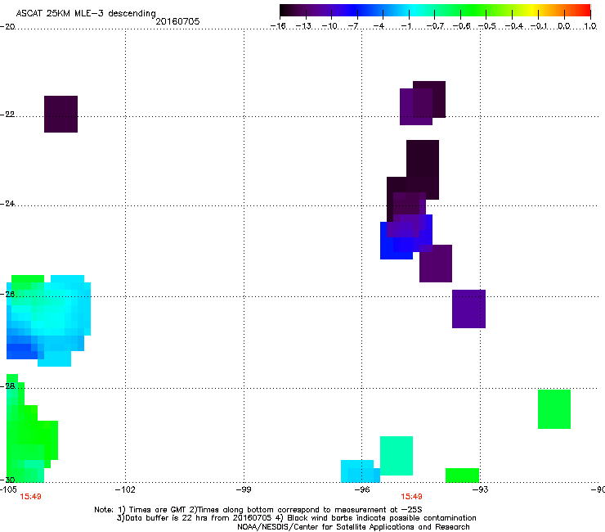Click the isolated dark cell near -22 latitude on the left
The width and height of the screenshot is (605, 532).
coord(61,114)
